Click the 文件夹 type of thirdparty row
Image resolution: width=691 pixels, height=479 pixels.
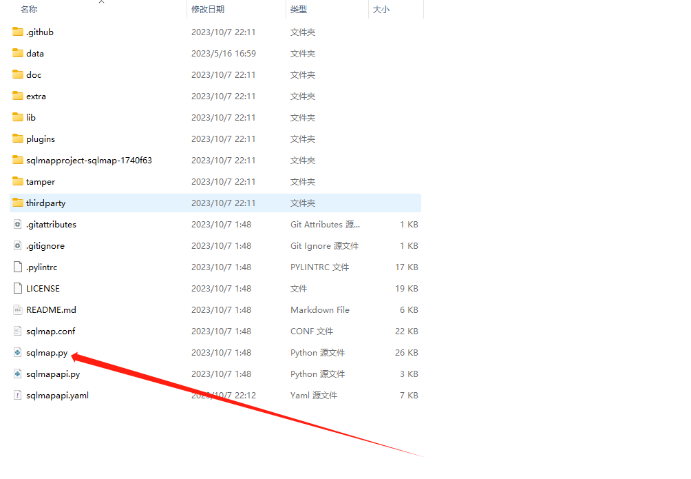tap(303, 203)
